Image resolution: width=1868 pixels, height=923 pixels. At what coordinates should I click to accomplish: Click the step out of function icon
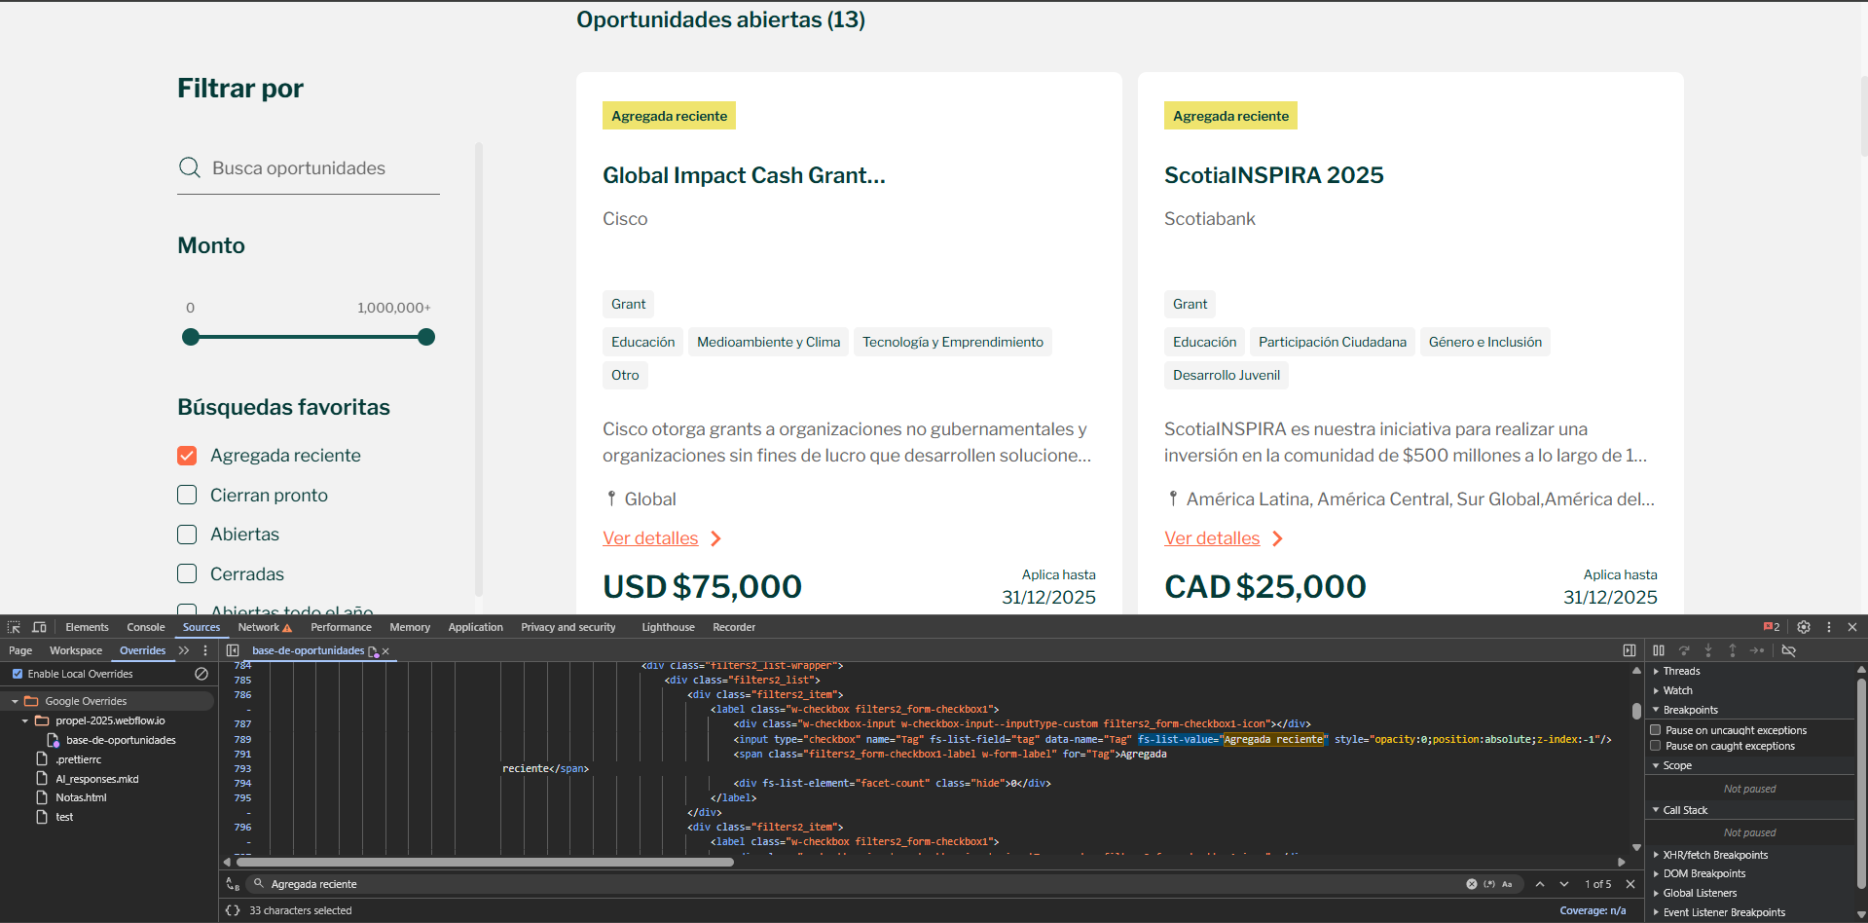coord(1733,650)
